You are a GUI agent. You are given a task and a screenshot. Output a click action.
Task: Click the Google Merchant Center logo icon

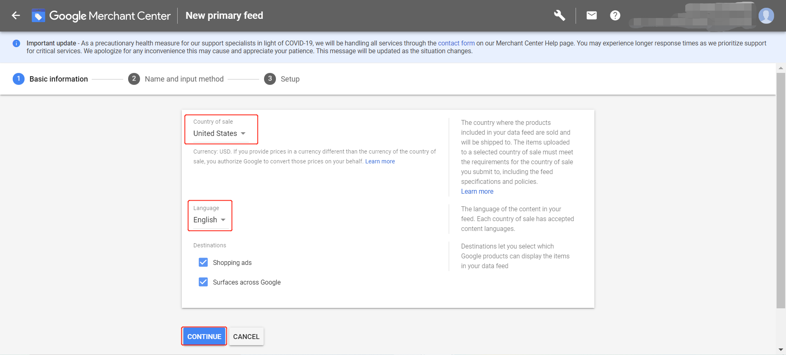click(38, 16)
